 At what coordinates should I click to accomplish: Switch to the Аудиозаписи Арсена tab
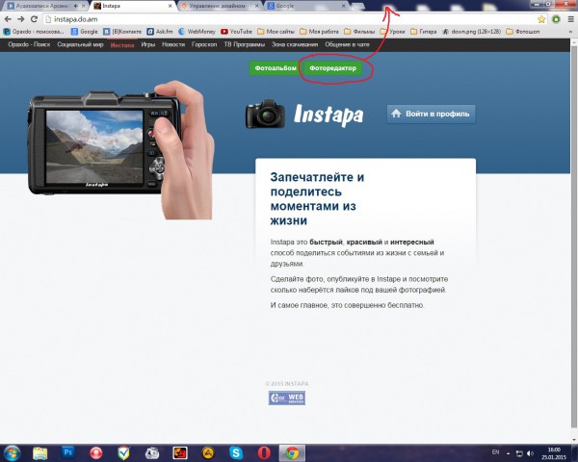[46, 6]
